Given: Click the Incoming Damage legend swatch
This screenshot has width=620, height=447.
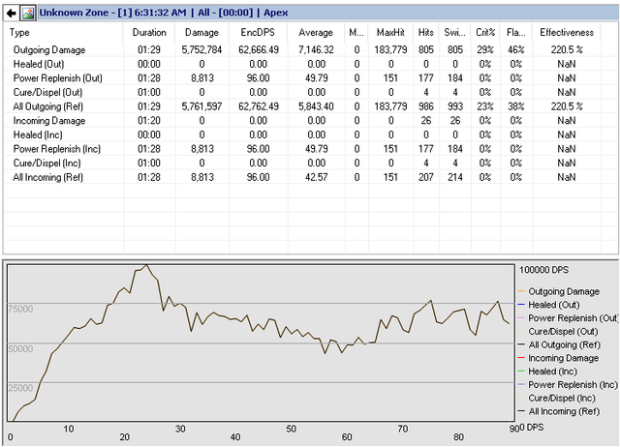Looking at the screenshot, I should pyautogui.click(x=521, y=358).
